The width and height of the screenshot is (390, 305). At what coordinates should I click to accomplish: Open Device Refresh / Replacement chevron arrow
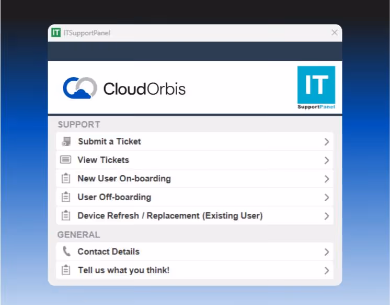click(327, 216)
